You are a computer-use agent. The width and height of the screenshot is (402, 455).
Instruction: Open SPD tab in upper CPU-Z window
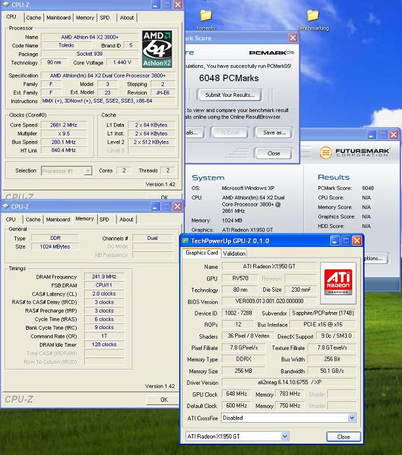point(104,18)
